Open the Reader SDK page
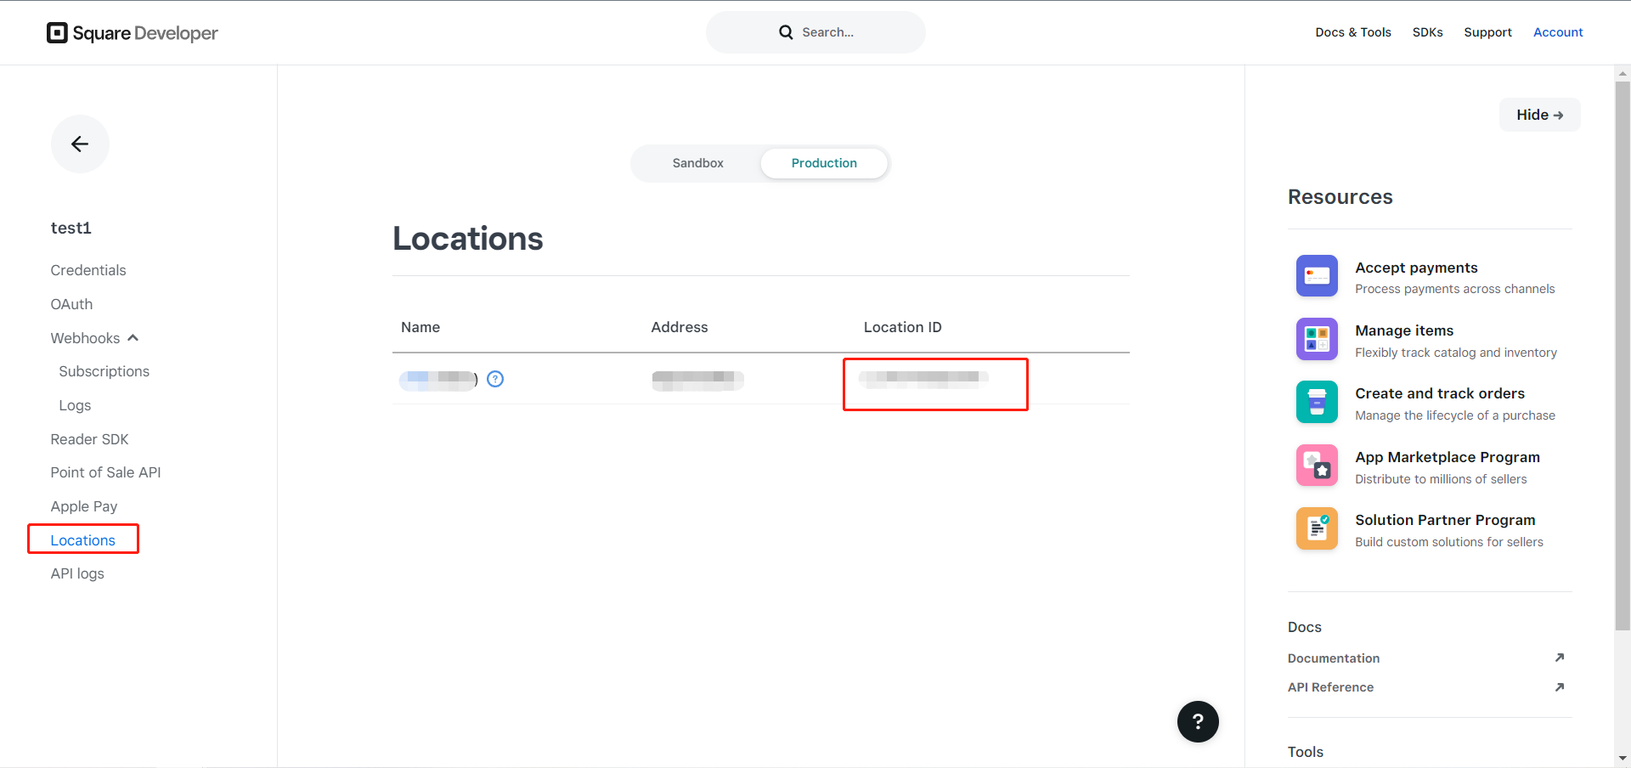The height and width of the screenshot is (768, 1631). 89,439
